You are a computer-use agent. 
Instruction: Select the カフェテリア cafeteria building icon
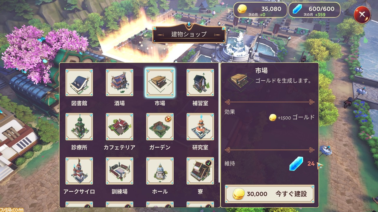120,127
